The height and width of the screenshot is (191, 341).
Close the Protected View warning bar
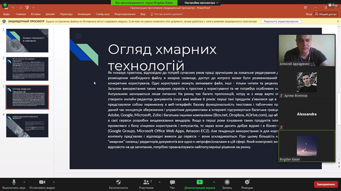[338, 21]
